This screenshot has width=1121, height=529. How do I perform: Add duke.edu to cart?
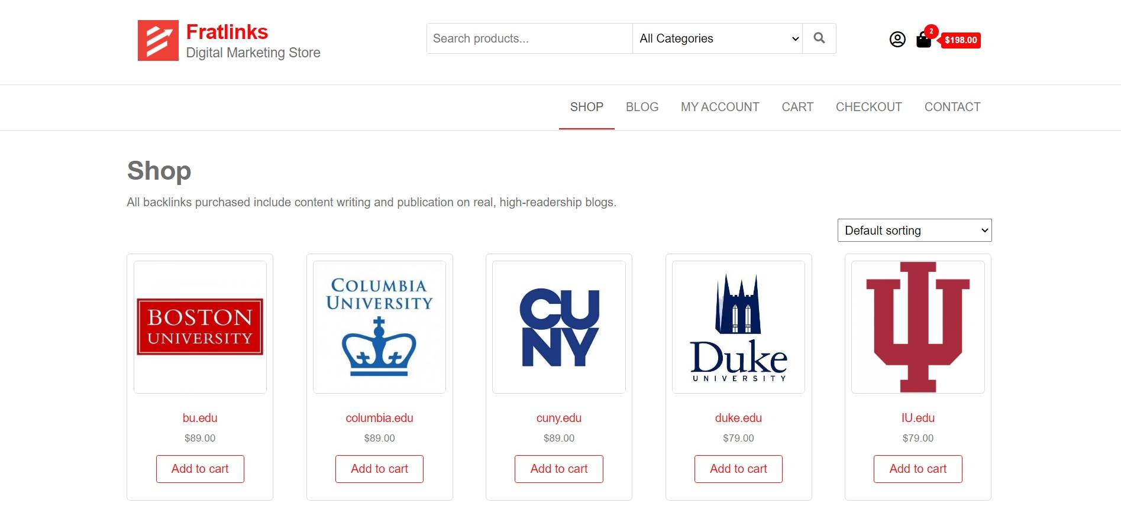738,469
